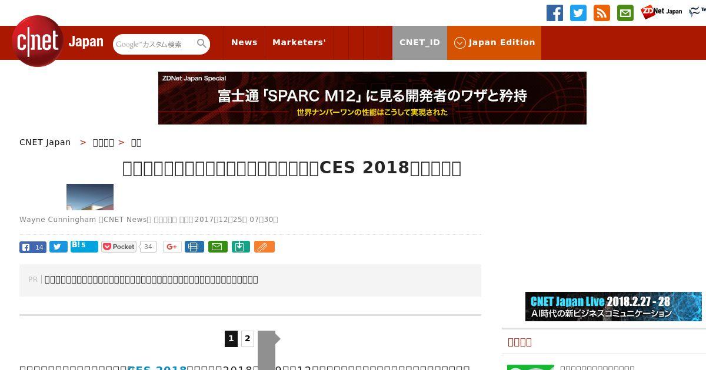Screen dimensions: 706x370
Task: Open the orange RSS feed icon
Action: [602, 13]
